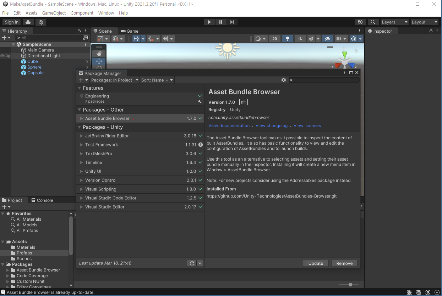Click the Scene orientation gizmo Y axis cone

pyautogui.click(x=344, y=54)
